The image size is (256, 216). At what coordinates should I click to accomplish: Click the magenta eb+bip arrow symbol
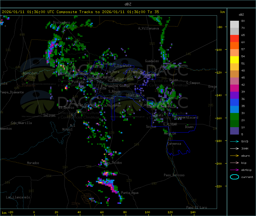pos(234,170)
